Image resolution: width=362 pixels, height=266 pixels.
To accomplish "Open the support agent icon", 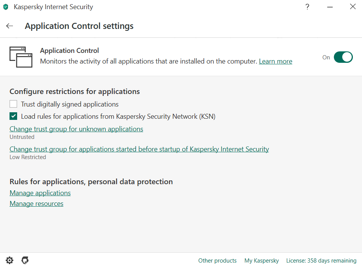I will click(25, 260).
